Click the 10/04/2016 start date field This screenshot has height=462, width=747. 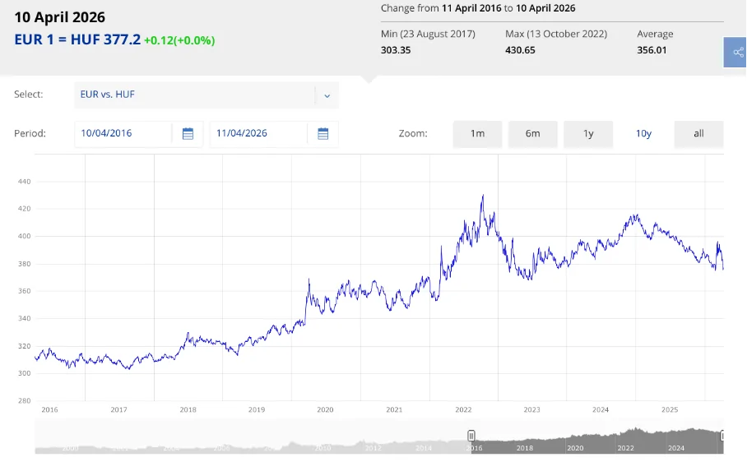(123, 134)
